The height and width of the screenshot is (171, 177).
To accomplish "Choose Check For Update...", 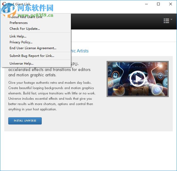I will coord(25,29).
